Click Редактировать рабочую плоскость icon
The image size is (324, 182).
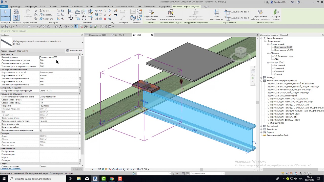point(260,15)
